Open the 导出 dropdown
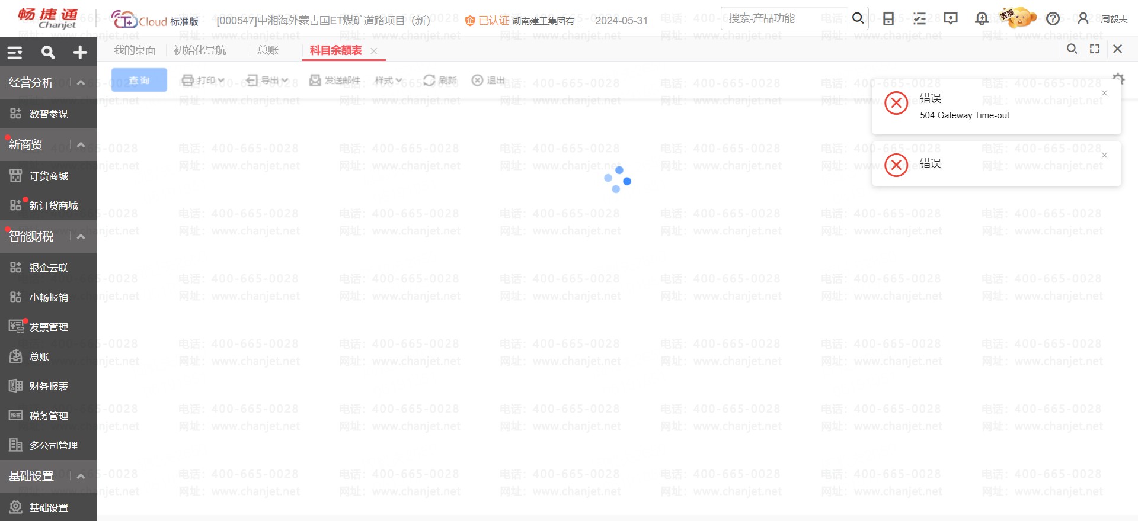 [267, 80]
